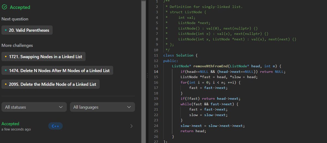
Task: Open 1721. Swapping Nodes in a Linked List
Action: (43, 57)
